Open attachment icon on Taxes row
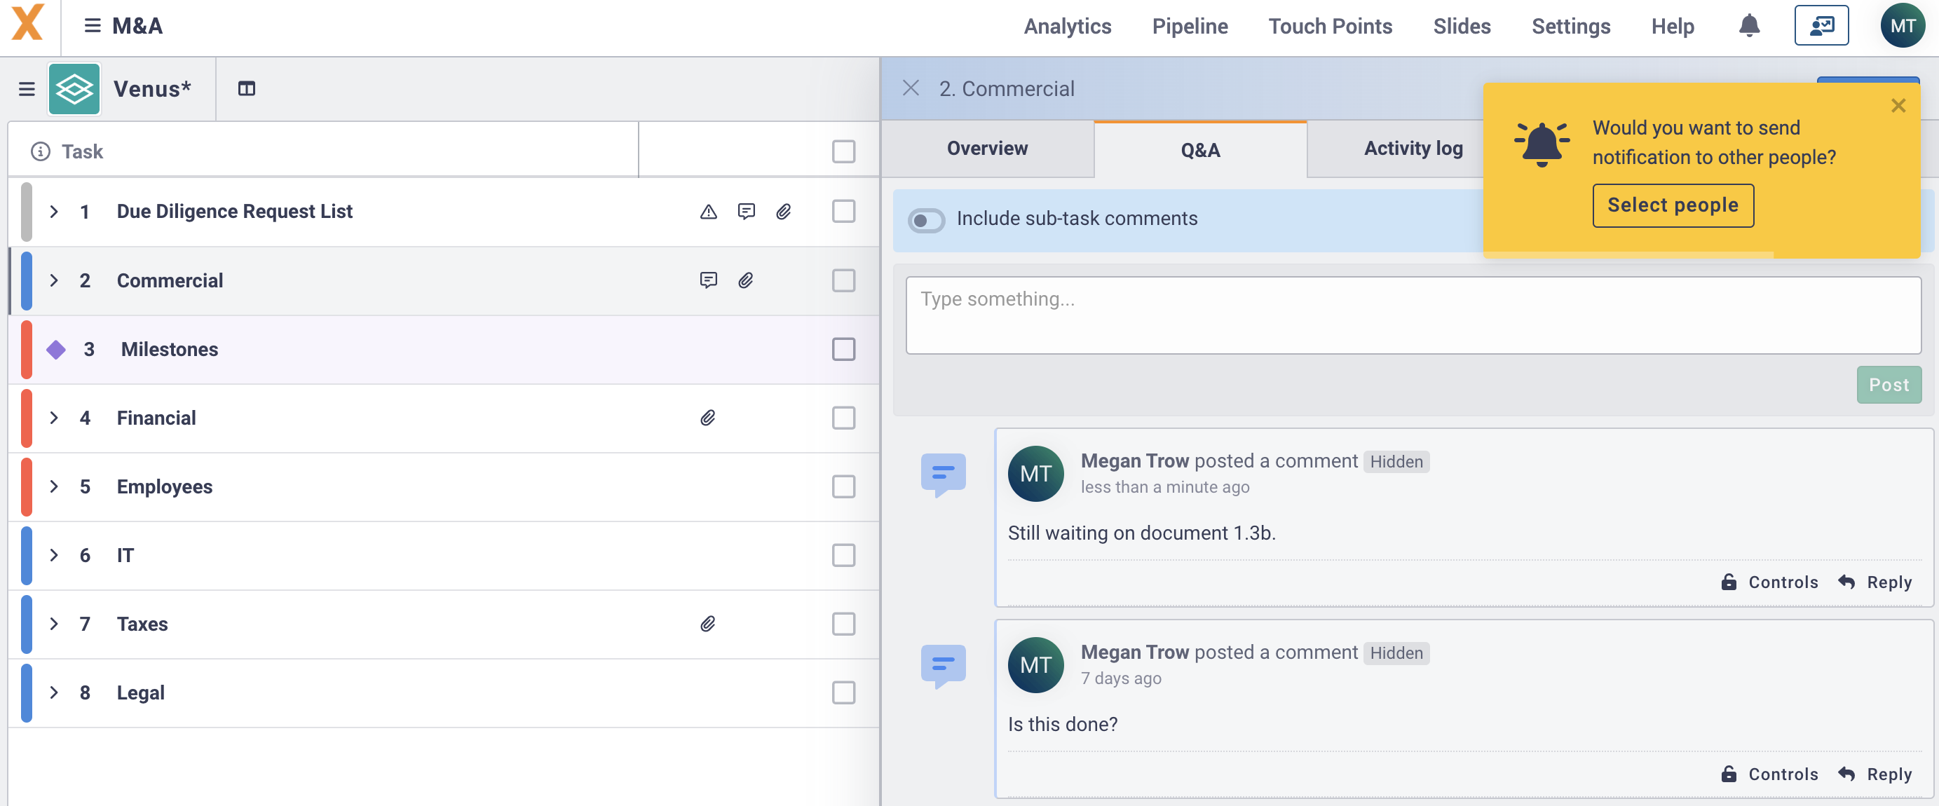Viewport: 1939px width, 806px height. (708, 624)
